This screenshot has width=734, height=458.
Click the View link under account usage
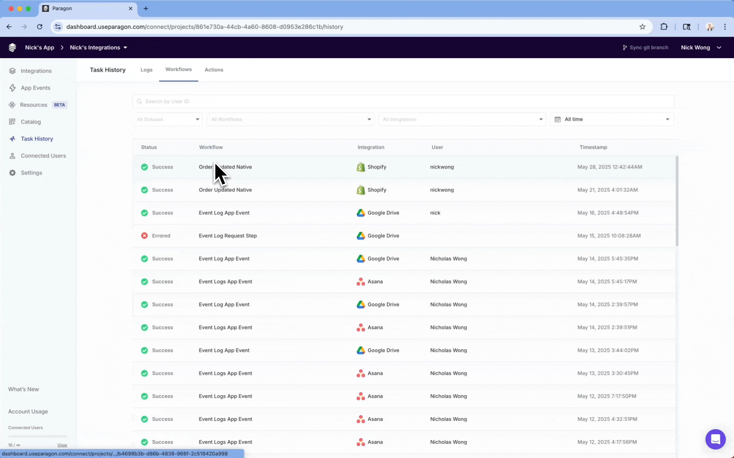coord(62,445)
